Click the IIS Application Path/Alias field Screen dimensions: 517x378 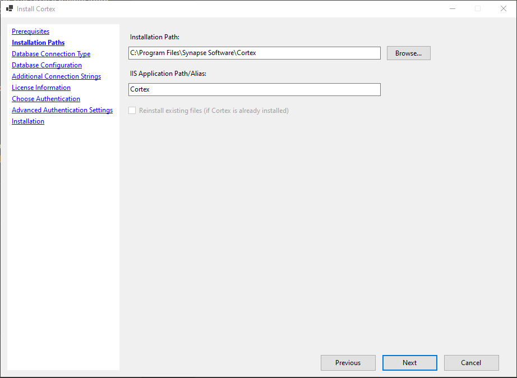tap(254, 89)
